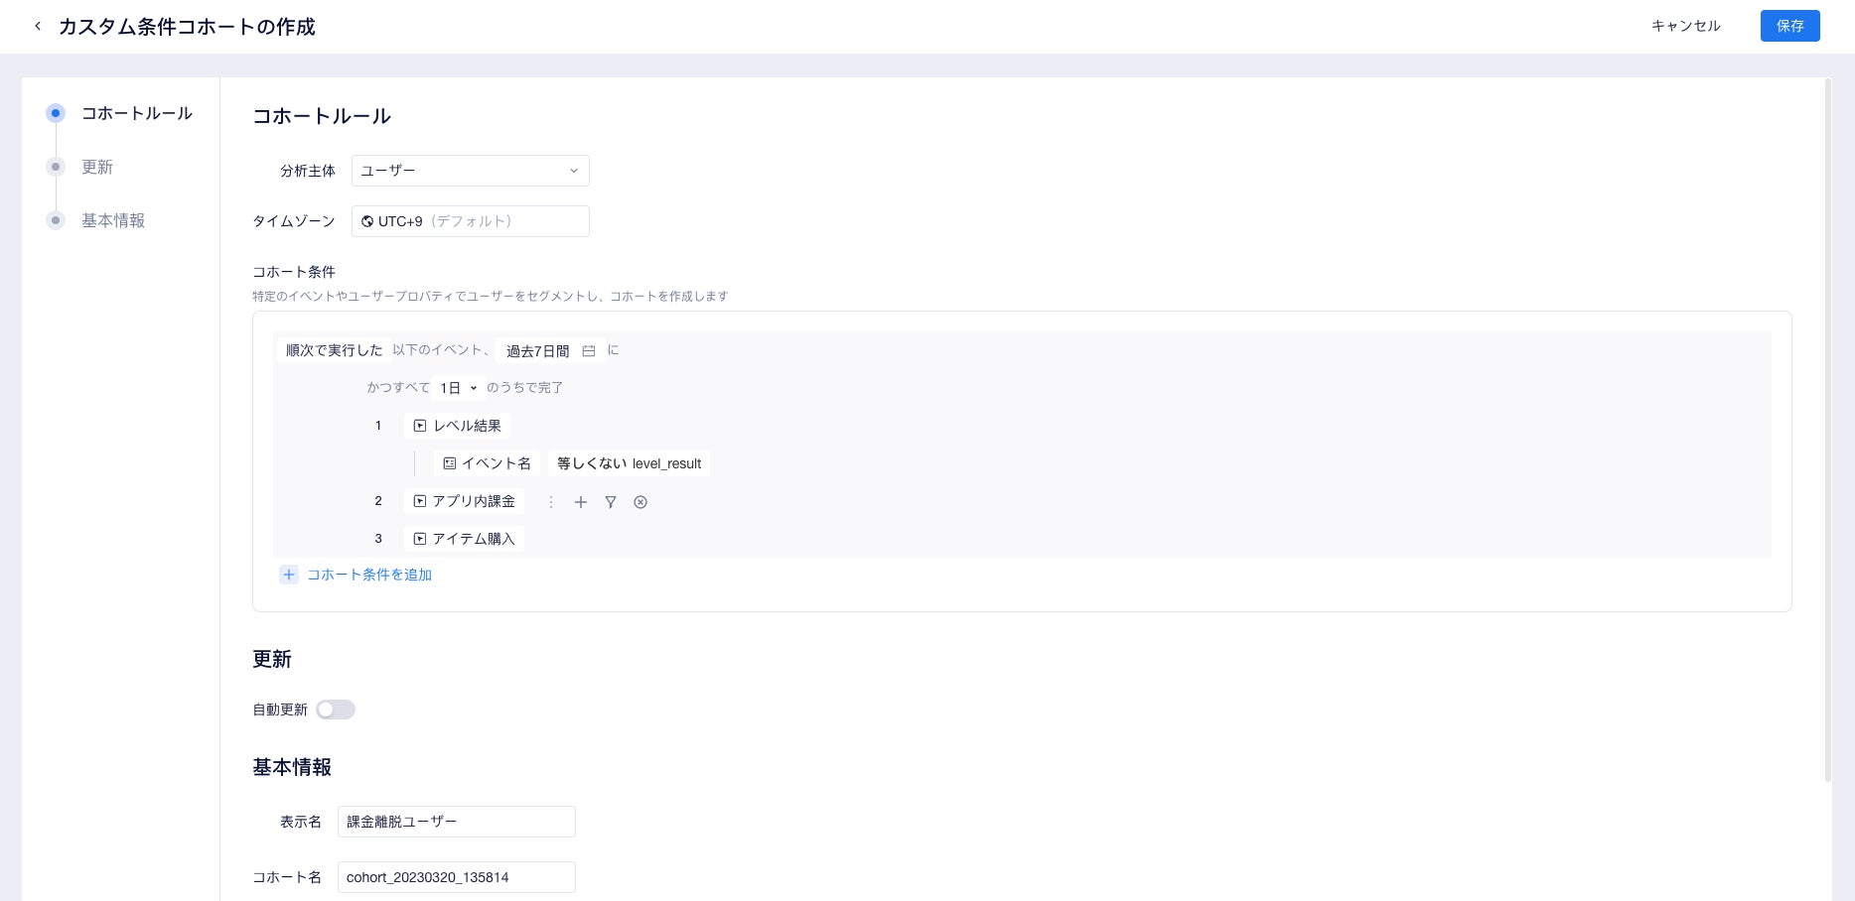Click the more options dots beside アプリ内課金

pyautogui.click(x=551, y=502)
